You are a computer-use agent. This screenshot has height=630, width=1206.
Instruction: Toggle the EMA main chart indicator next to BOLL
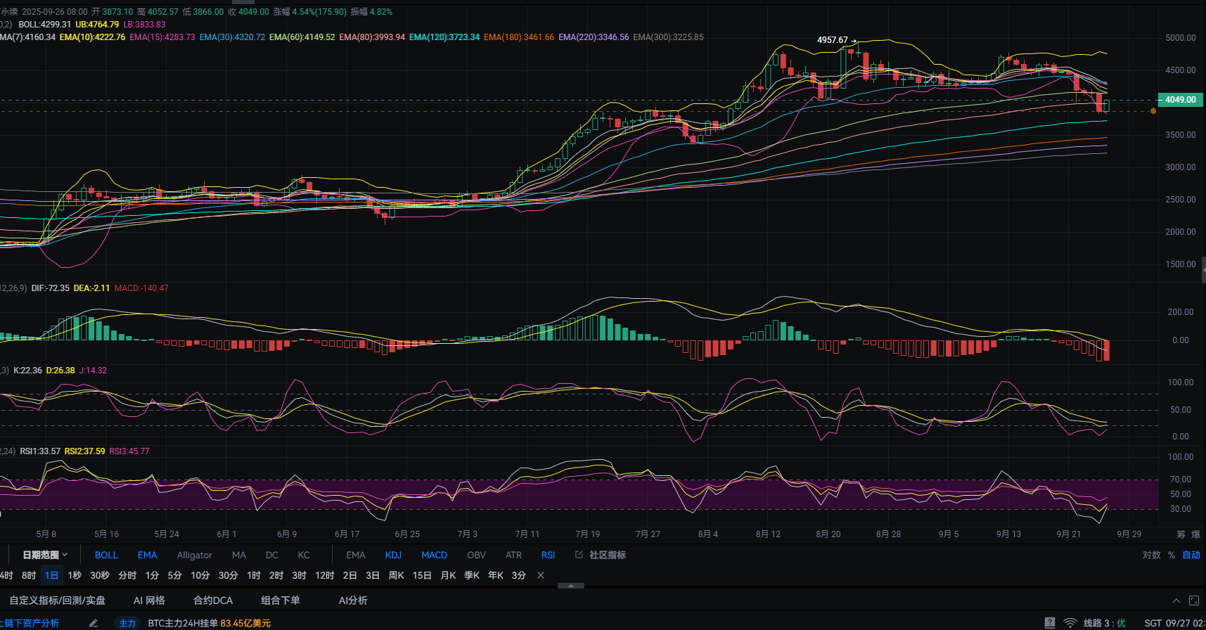148,555
